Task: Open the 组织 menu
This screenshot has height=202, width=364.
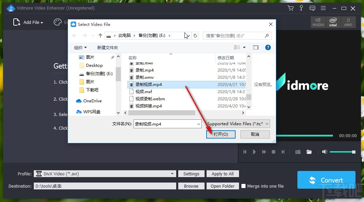Action: (x=80, y=47)
